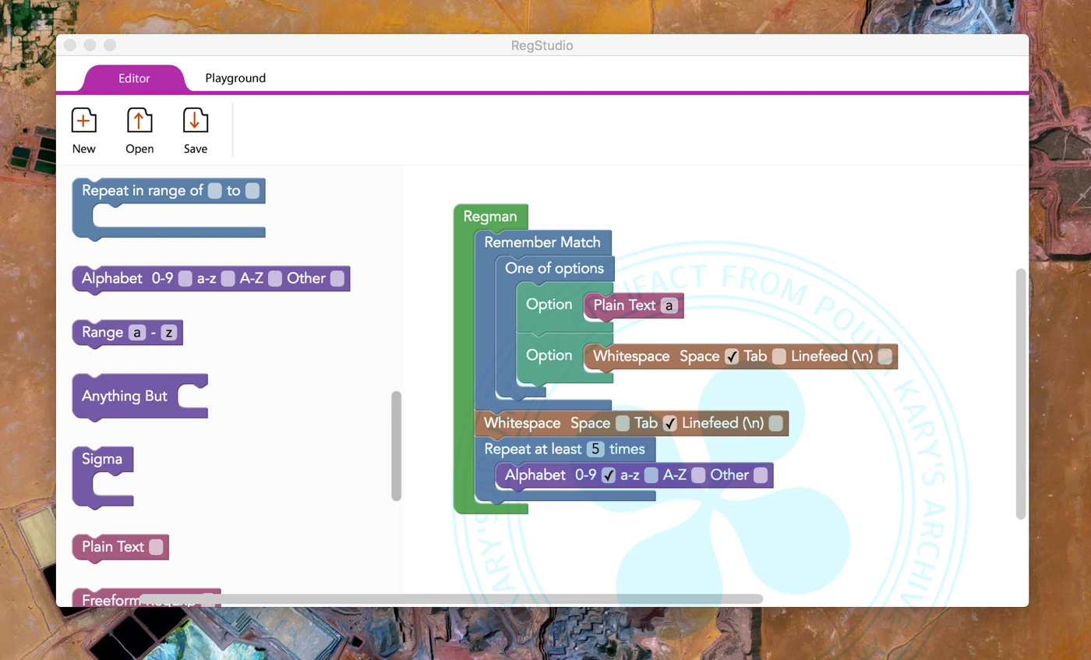1091x660 pixels.
Task: Select the Anything But block in palette
Action: point(125,396)
